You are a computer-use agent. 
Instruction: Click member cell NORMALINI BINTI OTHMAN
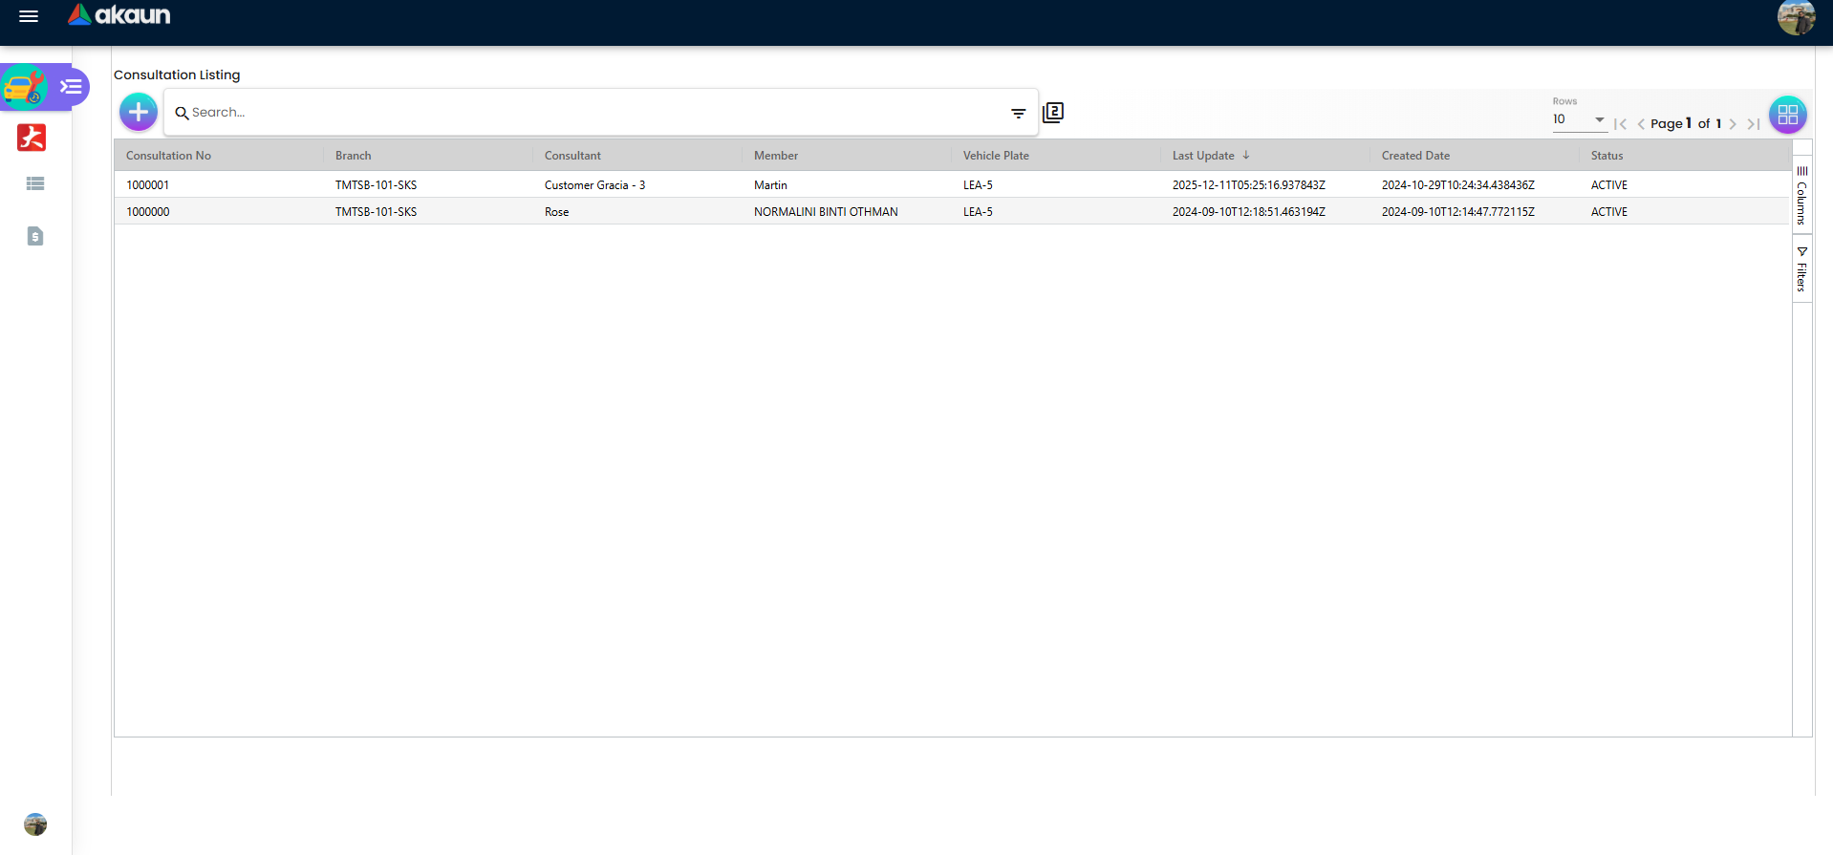pyautogui.click(x=826, y=212)
